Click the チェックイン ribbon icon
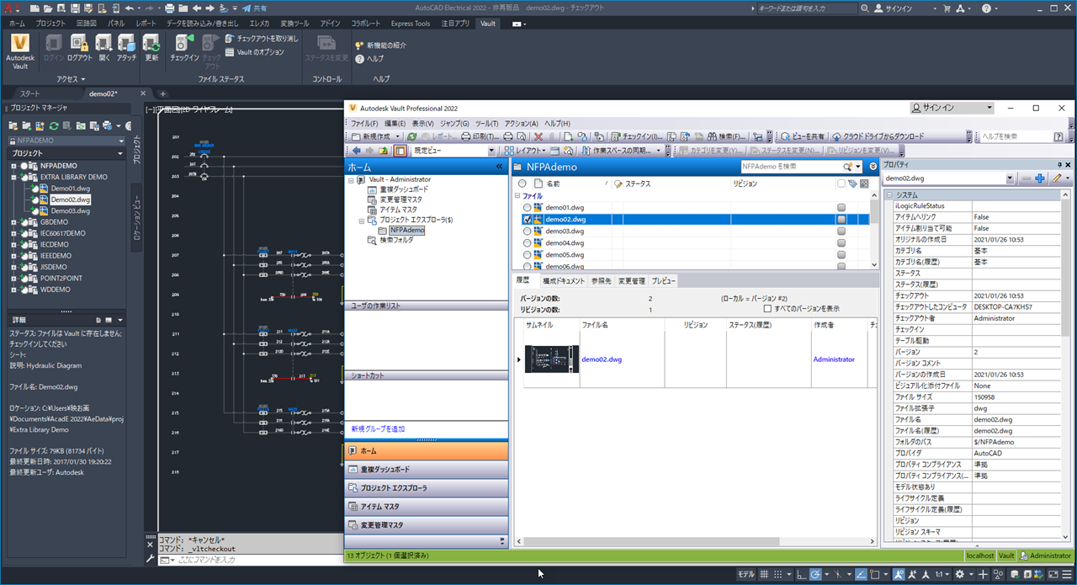Viewport: 1077px width, 585px height. pos(184,48)
